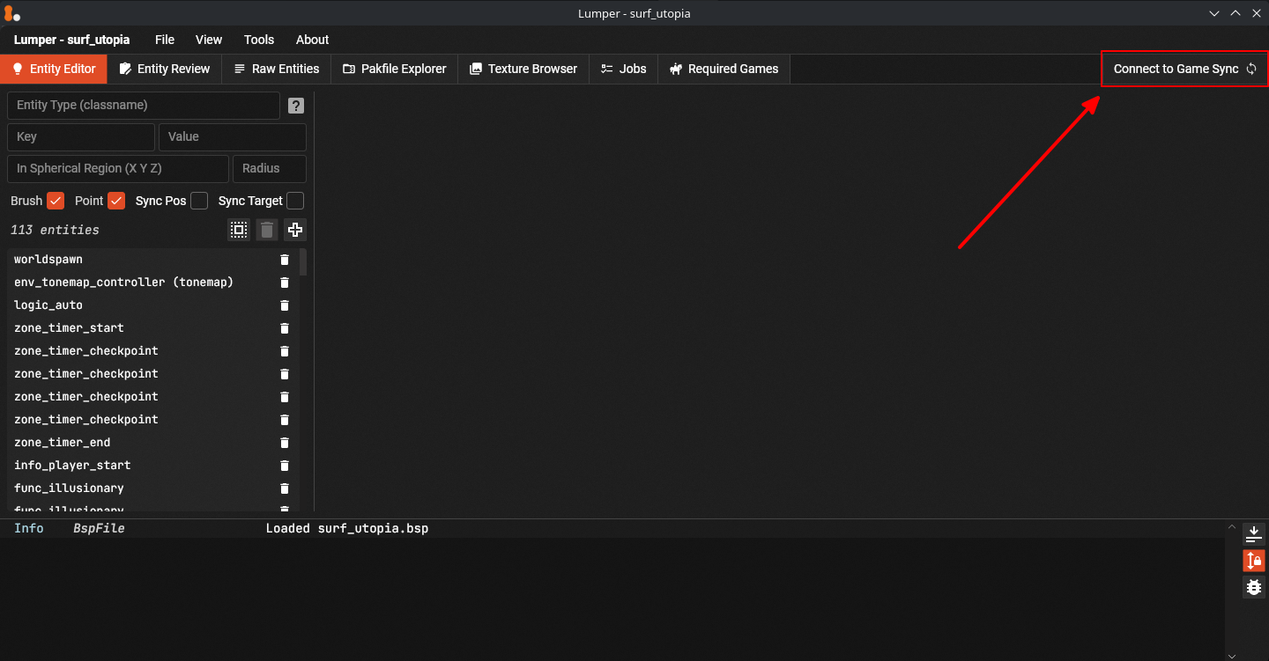Screen dimensions: 1269x661
Task: Delete the logic_auto entity via trash icon
Action: tap(285, 305)
